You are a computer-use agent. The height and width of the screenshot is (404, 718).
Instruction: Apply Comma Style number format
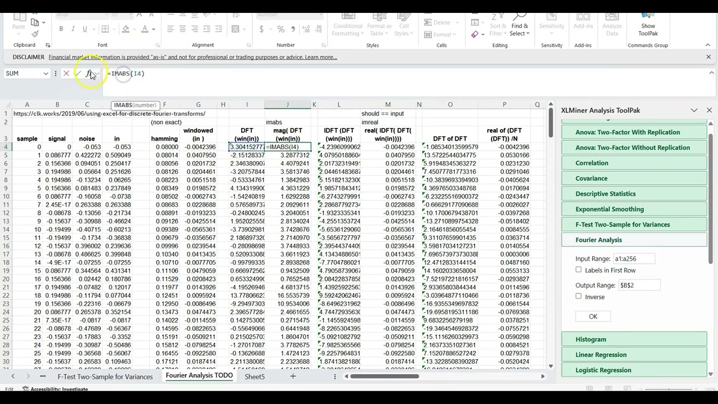(292, 29)
